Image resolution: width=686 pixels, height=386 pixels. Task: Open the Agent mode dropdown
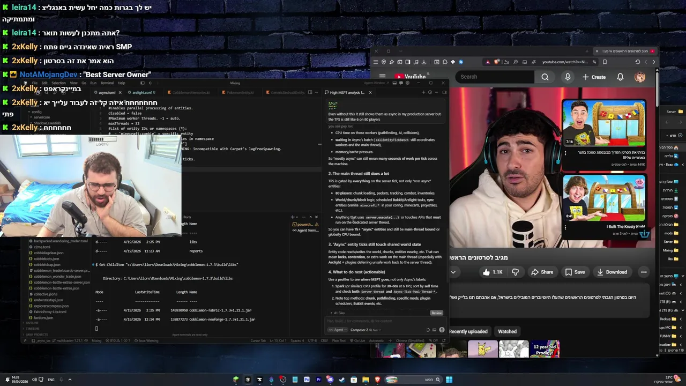point(338,330)
